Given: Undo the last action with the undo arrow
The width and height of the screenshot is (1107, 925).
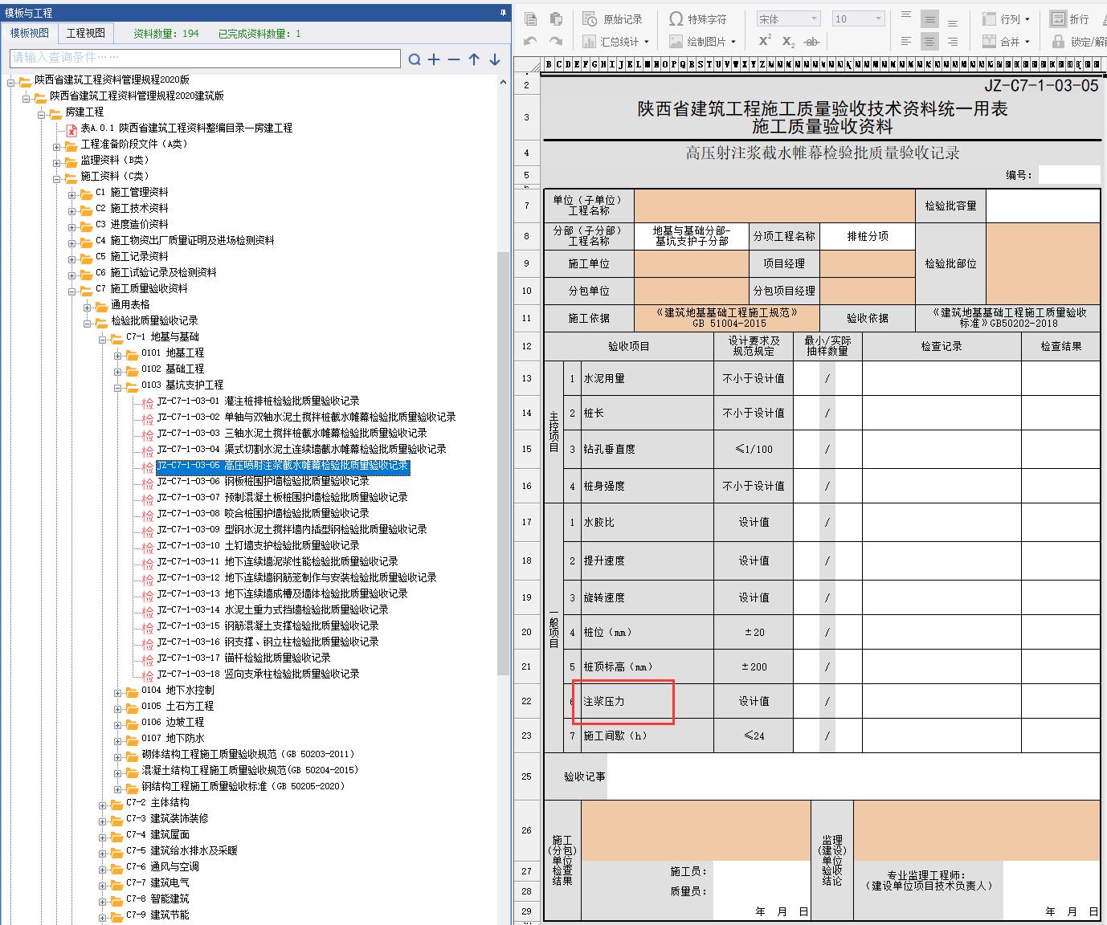Looking at the screenshot, I should tap(530, 41).
